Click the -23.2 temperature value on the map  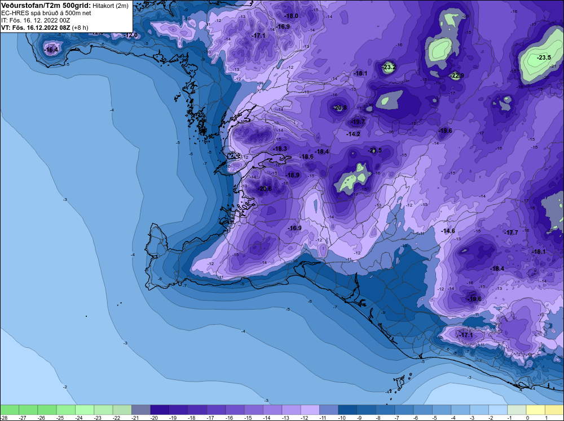click(389, 67)
